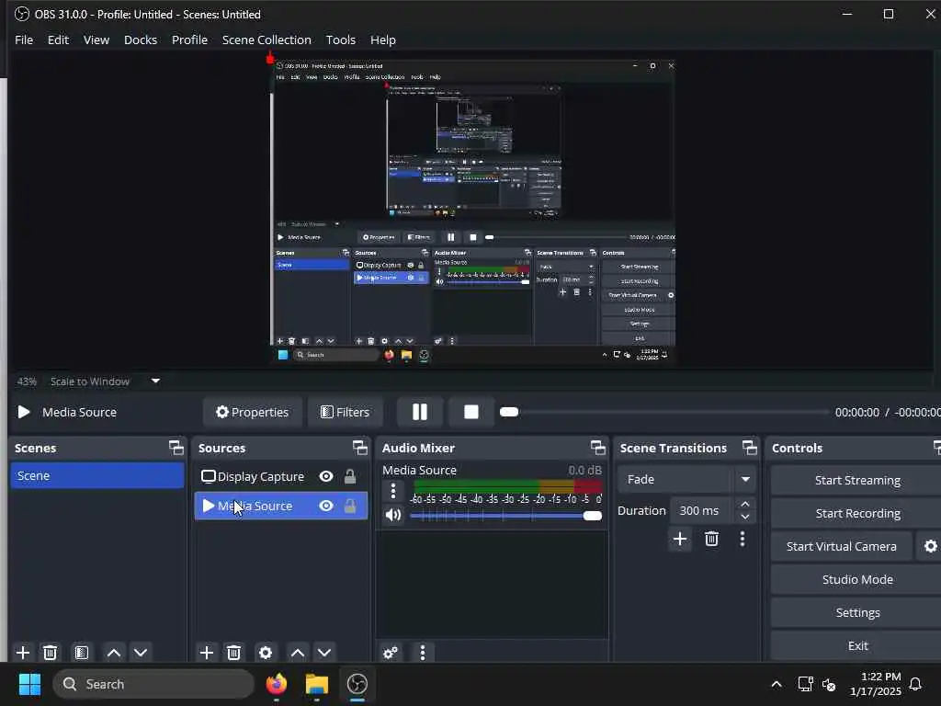Screen dimensions: 941x706
Task: Lock the Display Capture source
Action: 350,476
